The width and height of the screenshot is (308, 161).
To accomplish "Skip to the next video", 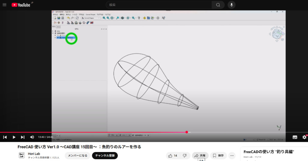I will pyautogui.click(x=23, y=137).
